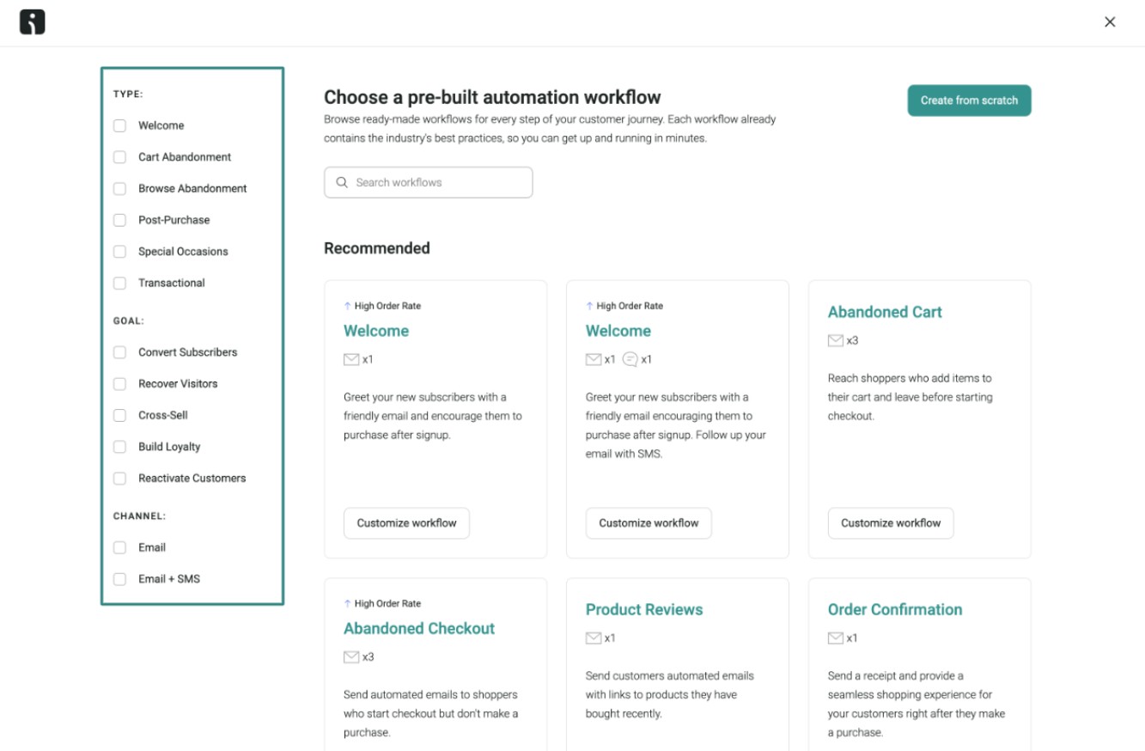This screenshot has height=751, width=1145.
Task: Click Customize workflow on the Abandoned Cart card
Action: click(890, 522)
